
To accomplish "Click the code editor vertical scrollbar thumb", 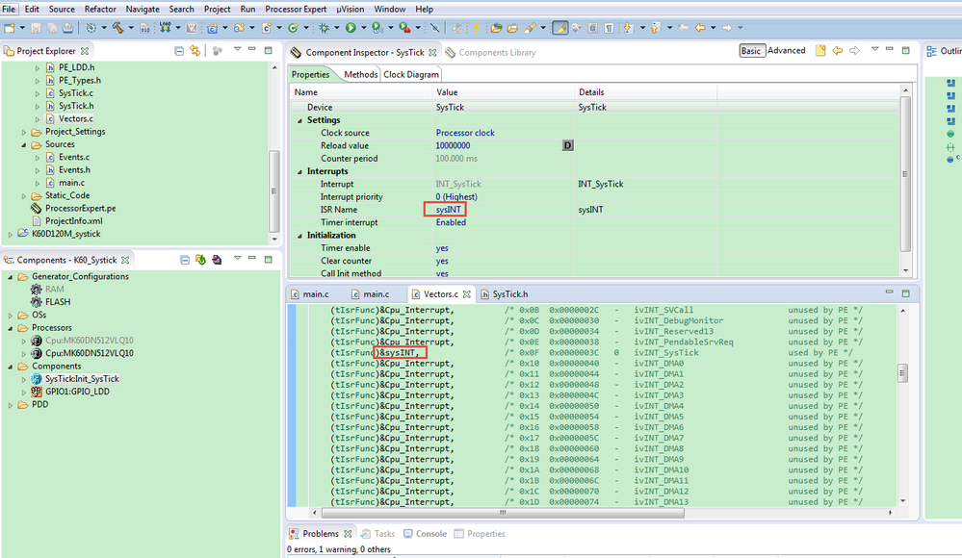I will (902, 373).
